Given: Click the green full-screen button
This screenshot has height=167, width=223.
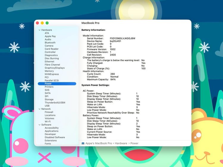Looking at the screenshot, I should click(47, 23).
